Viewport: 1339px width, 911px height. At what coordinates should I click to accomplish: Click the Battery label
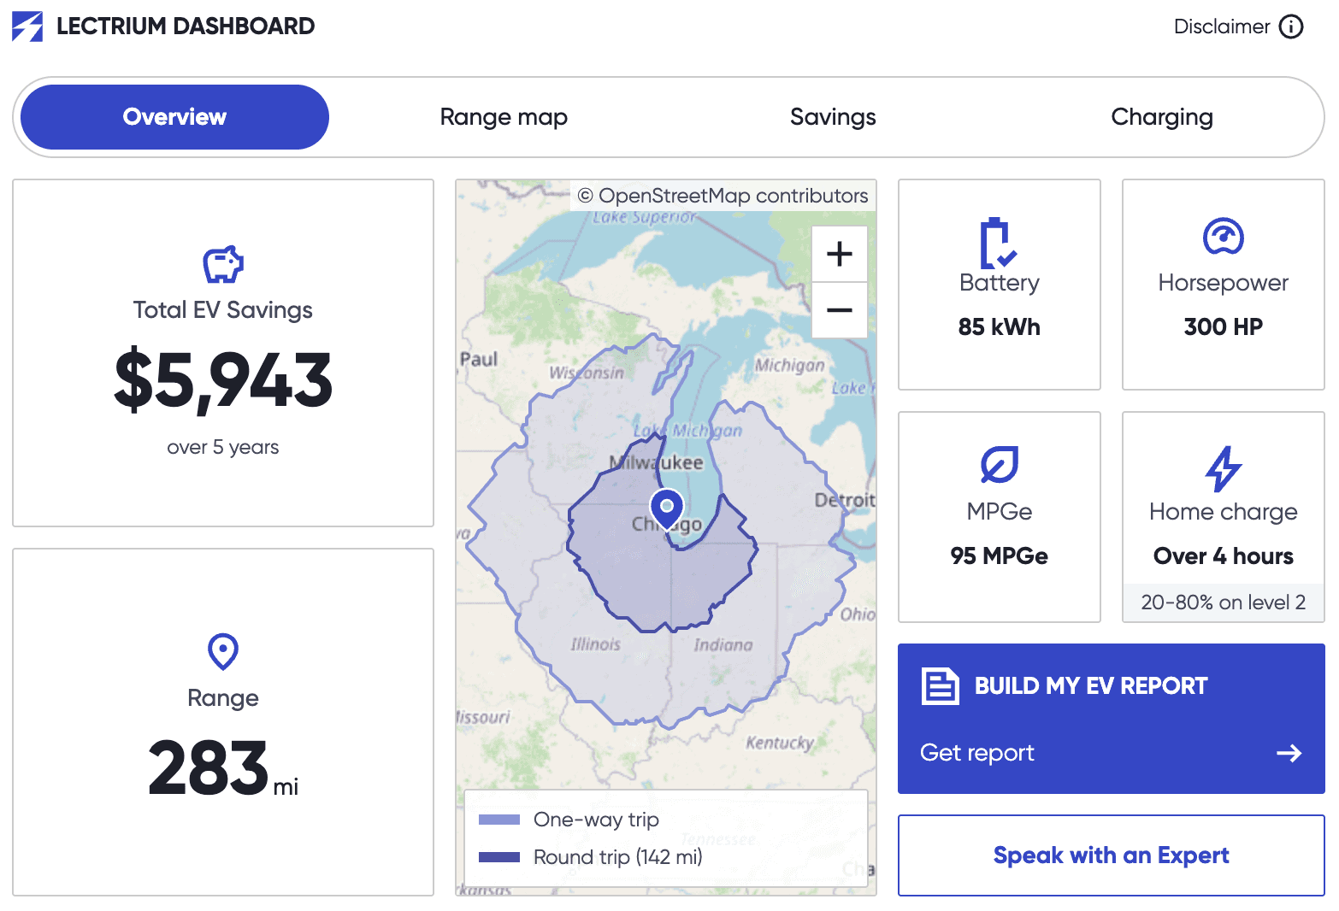click(1000, 283)
